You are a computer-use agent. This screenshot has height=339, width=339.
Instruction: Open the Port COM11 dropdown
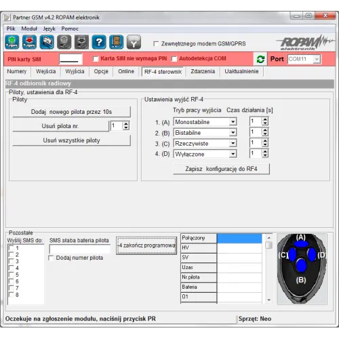pos(317,59)
